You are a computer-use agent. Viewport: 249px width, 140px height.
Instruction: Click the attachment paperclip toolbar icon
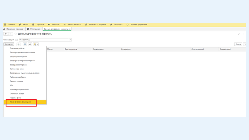(30, 45)
